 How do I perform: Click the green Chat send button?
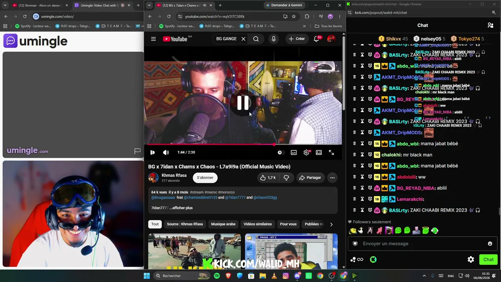pos(488,259)
